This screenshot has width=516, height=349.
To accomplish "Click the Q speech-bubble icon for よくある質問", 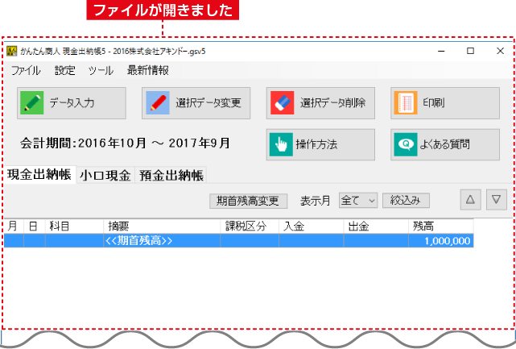I will point(406,144).
